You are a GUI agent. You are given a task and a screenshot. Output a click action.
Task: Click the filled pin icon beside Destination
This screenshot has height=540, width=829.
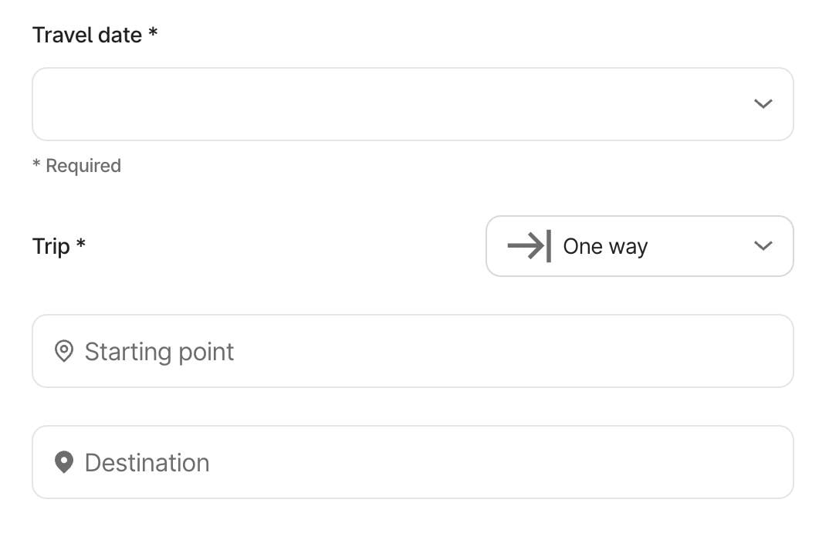(x=64, y=462)
